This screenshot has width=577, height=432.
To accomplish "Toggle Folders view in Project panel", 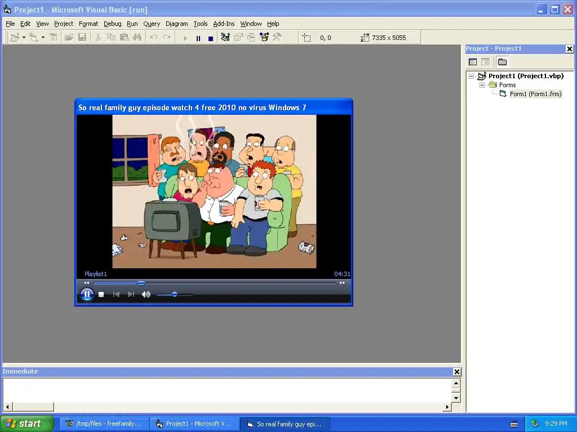I will (x=502, y=62).
